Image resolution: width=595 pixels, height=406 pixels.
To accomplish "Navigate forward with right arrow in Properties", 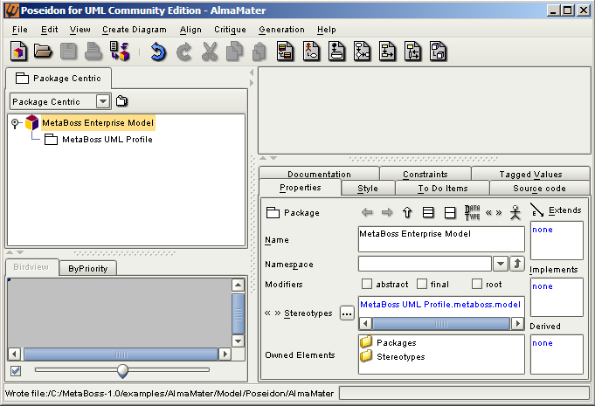I will [387, 212].
